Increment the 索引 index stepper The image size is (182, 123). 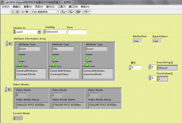point(130,66)
